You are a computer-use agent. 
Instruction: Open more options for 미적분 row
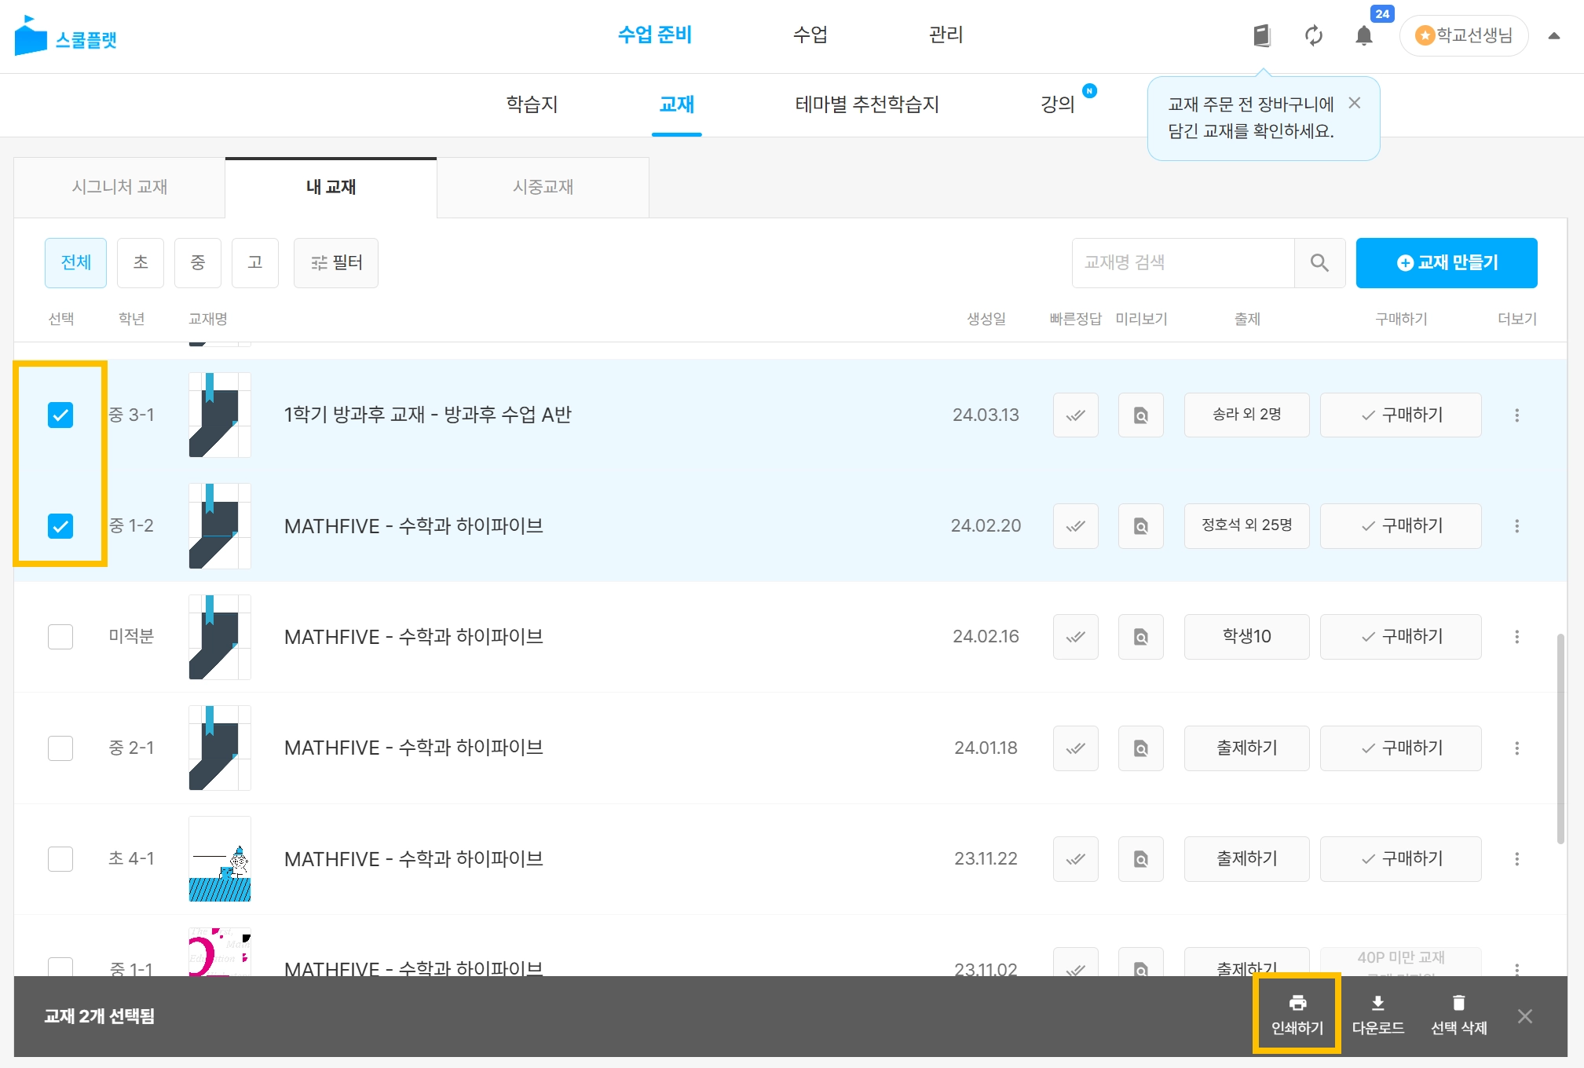pos(1516,637)
